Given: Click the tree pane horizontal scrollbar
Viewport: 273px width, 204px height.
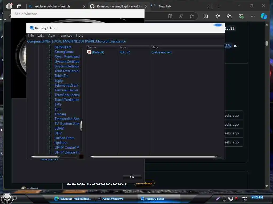Looking at the screenshot, I should point(46,157).
